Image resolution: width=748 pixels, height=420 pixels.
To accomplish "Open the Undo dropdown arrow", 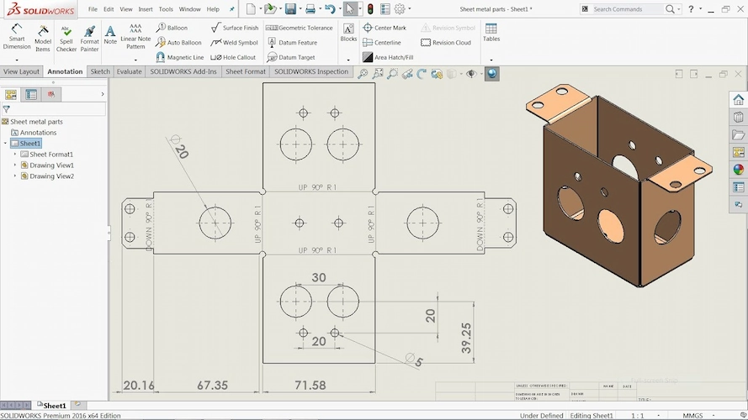I will [339, 9].
